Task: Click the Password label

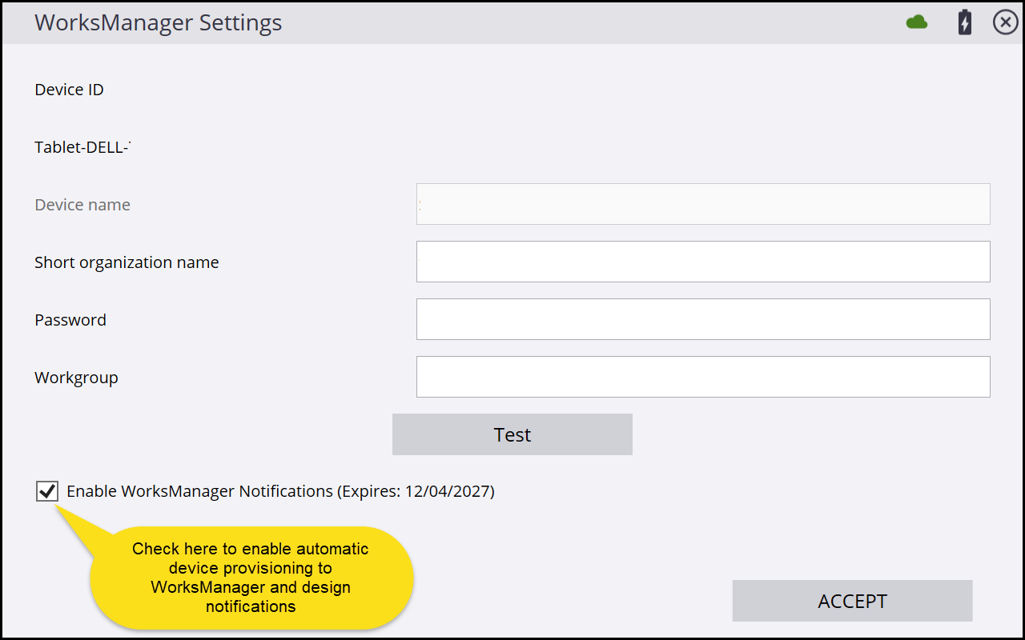Action: pyautogui.click(x=70, y=320)
